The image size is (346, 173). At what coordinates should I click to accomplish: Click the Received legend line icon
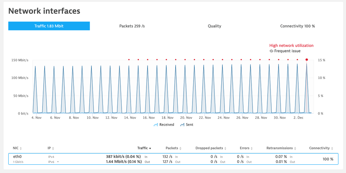(155, 125)
